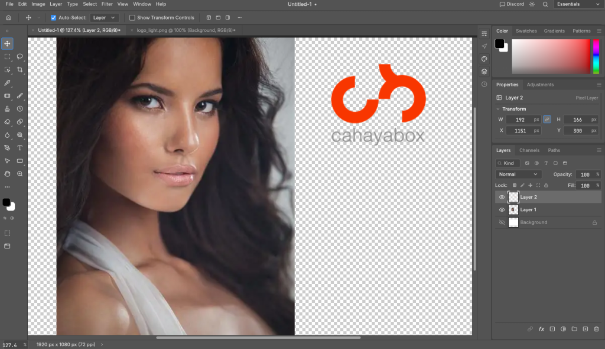Toggle width-height link constraint
The height and width of the screenshot is (349, 605).
(547, 119)
